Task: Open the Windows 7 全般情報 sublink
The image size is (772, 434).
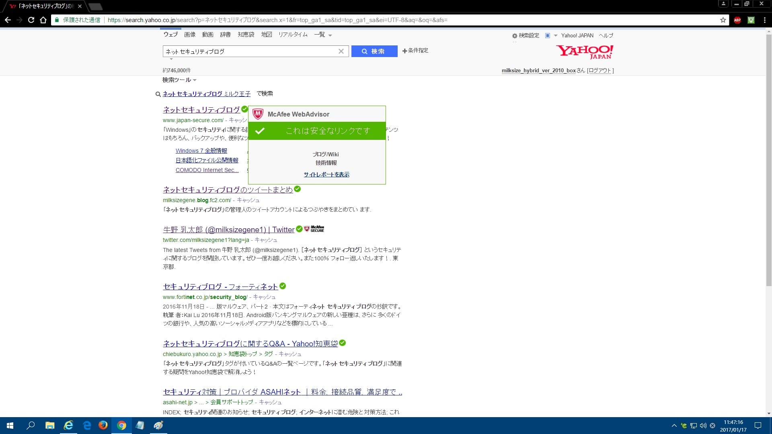Action: click(201, 151)
